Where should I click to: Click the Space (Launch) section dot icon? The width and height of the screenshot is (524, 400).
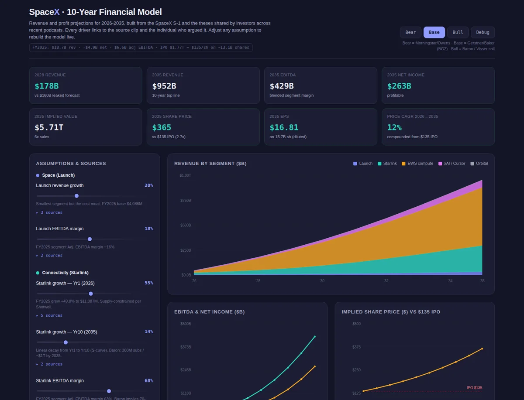coord(38,175)
